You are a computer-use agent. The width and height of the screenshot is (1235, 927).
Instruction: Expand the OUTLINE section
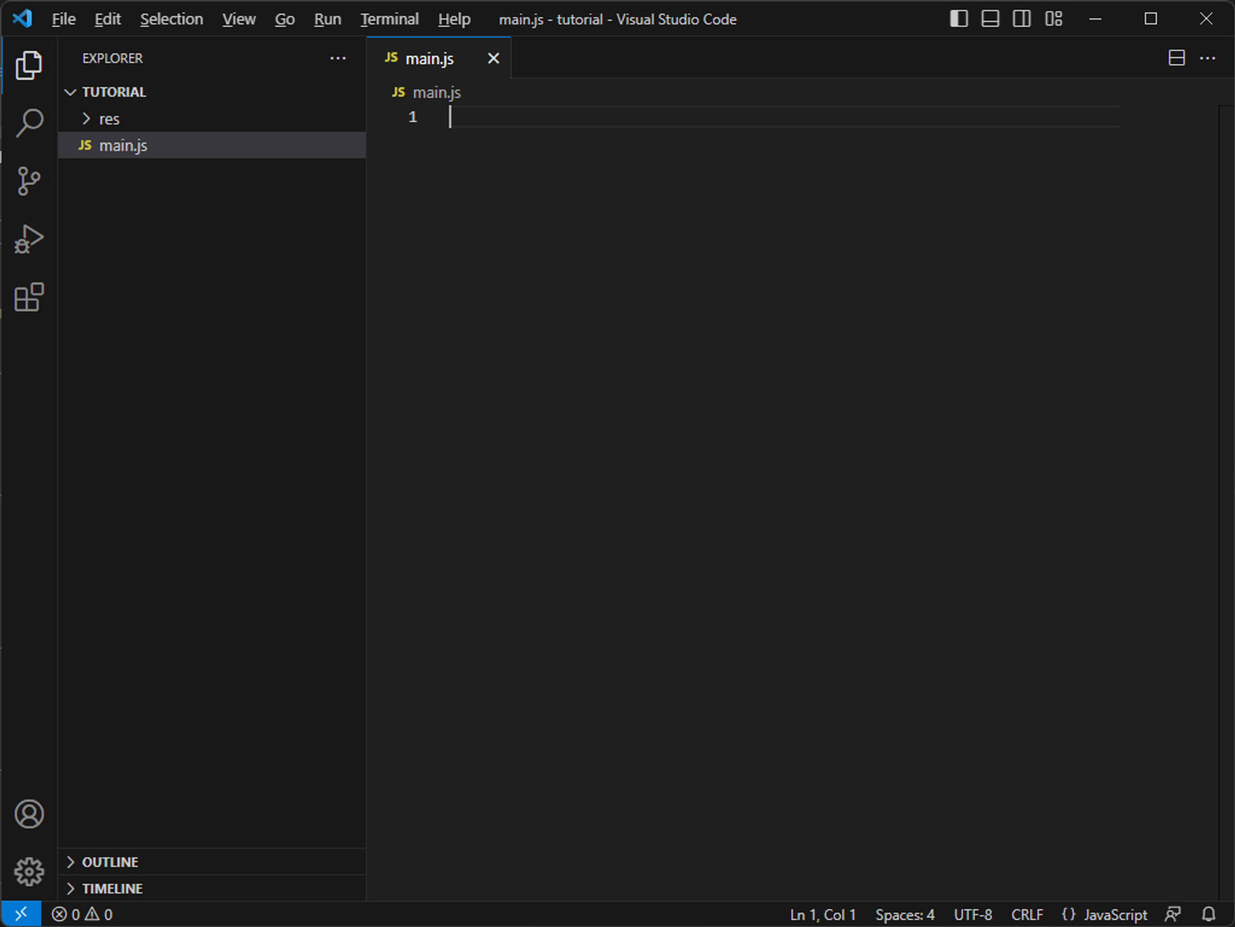[x=110, y=862]
